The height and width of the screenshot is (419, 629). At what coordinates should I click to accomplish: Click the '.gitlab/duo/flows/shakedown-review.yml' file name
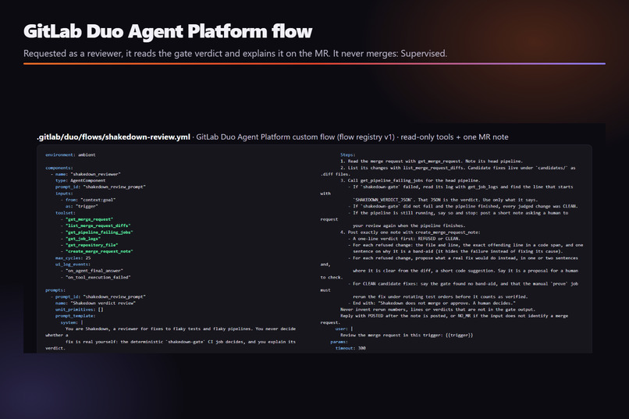coord(113,137)
